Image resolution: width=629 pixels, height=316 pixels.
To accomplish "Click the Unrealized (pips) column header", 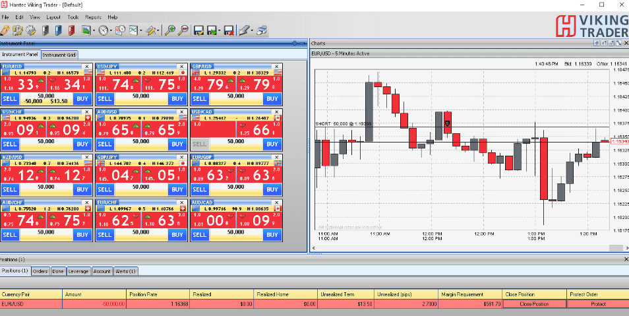I will (x=406, y=294).
